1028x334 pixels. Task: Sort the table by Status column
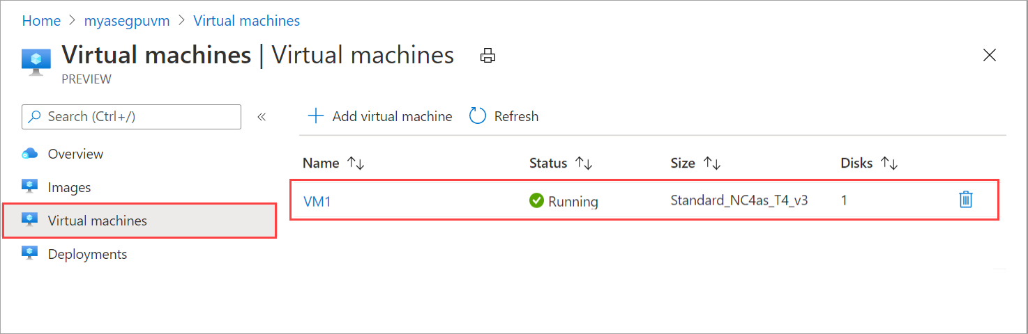(x=583, y=164)
